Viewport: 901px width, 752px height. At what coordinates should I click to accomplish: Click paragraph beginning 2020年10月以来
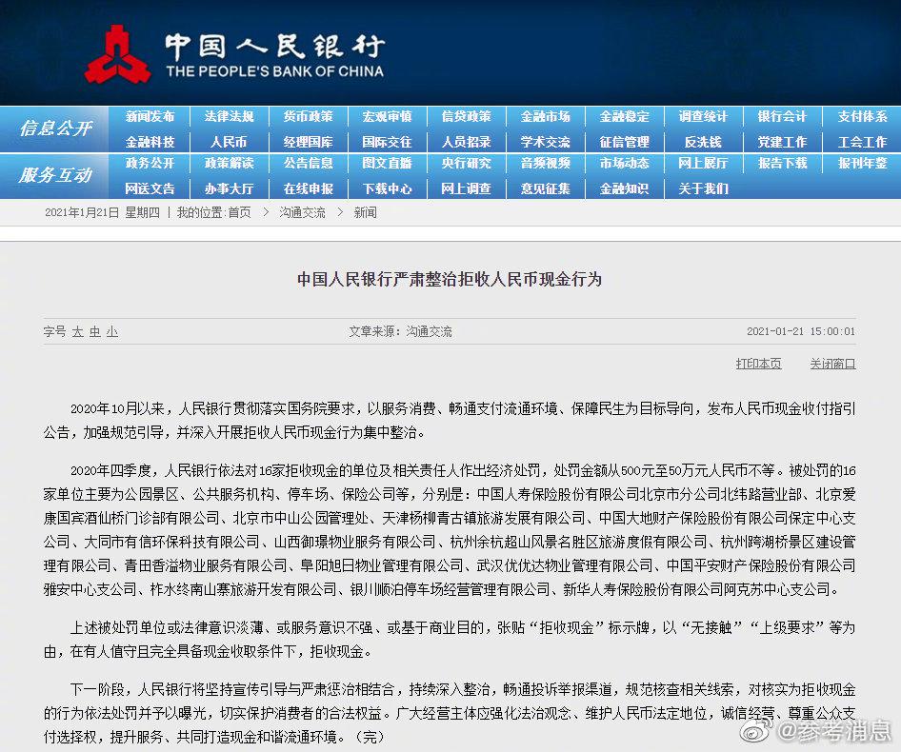pos(450,421)
